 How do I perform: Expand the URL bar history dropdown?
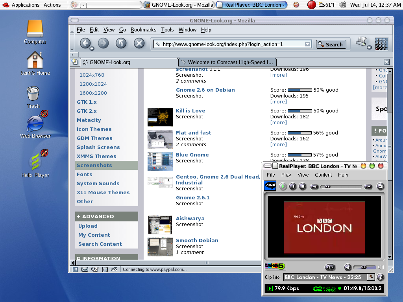(307, 44)
